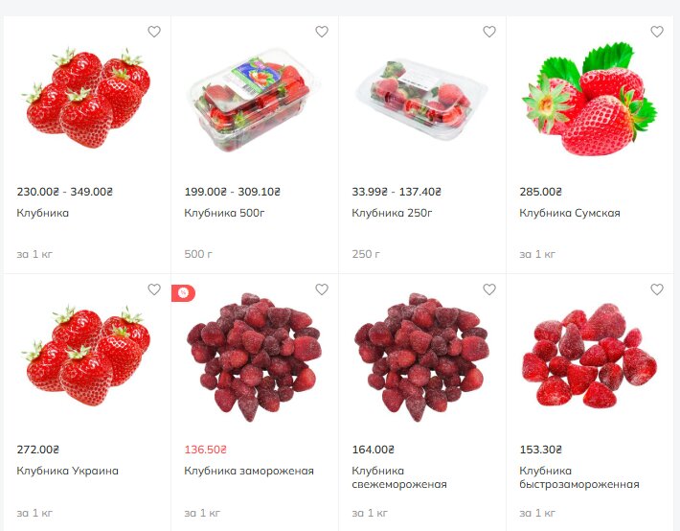
Task: Click the Сумская strawberries with leaves photo
Action: [589, 99]
